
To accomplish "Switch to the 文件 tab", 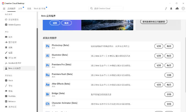I will point(20,9).
